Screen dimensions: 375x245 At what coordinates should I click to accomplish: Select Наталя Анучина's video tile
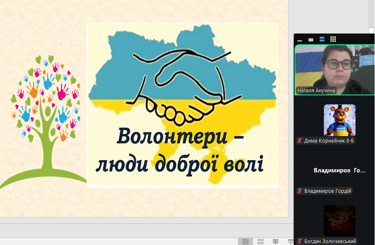click(x=335, y=68)
